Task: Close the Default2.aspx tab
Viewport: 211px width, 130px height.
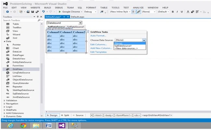Action: click(x=68, y=17)
